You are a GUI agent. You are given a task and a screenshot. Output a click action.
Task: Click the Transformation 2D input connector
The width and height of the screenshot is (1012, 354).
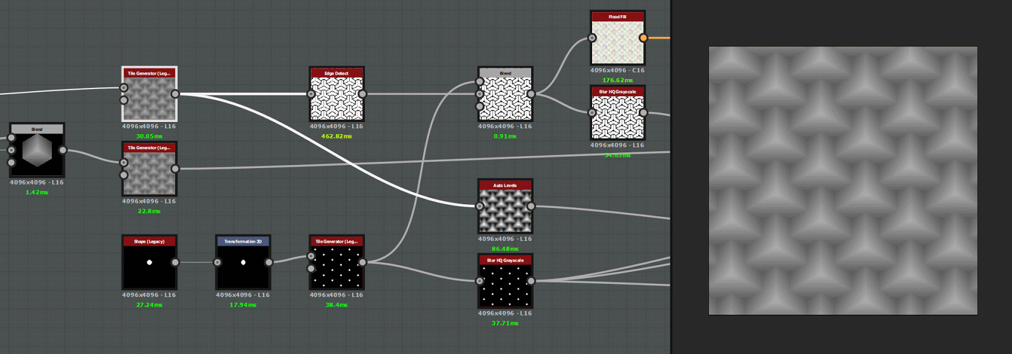coord(218,262)
